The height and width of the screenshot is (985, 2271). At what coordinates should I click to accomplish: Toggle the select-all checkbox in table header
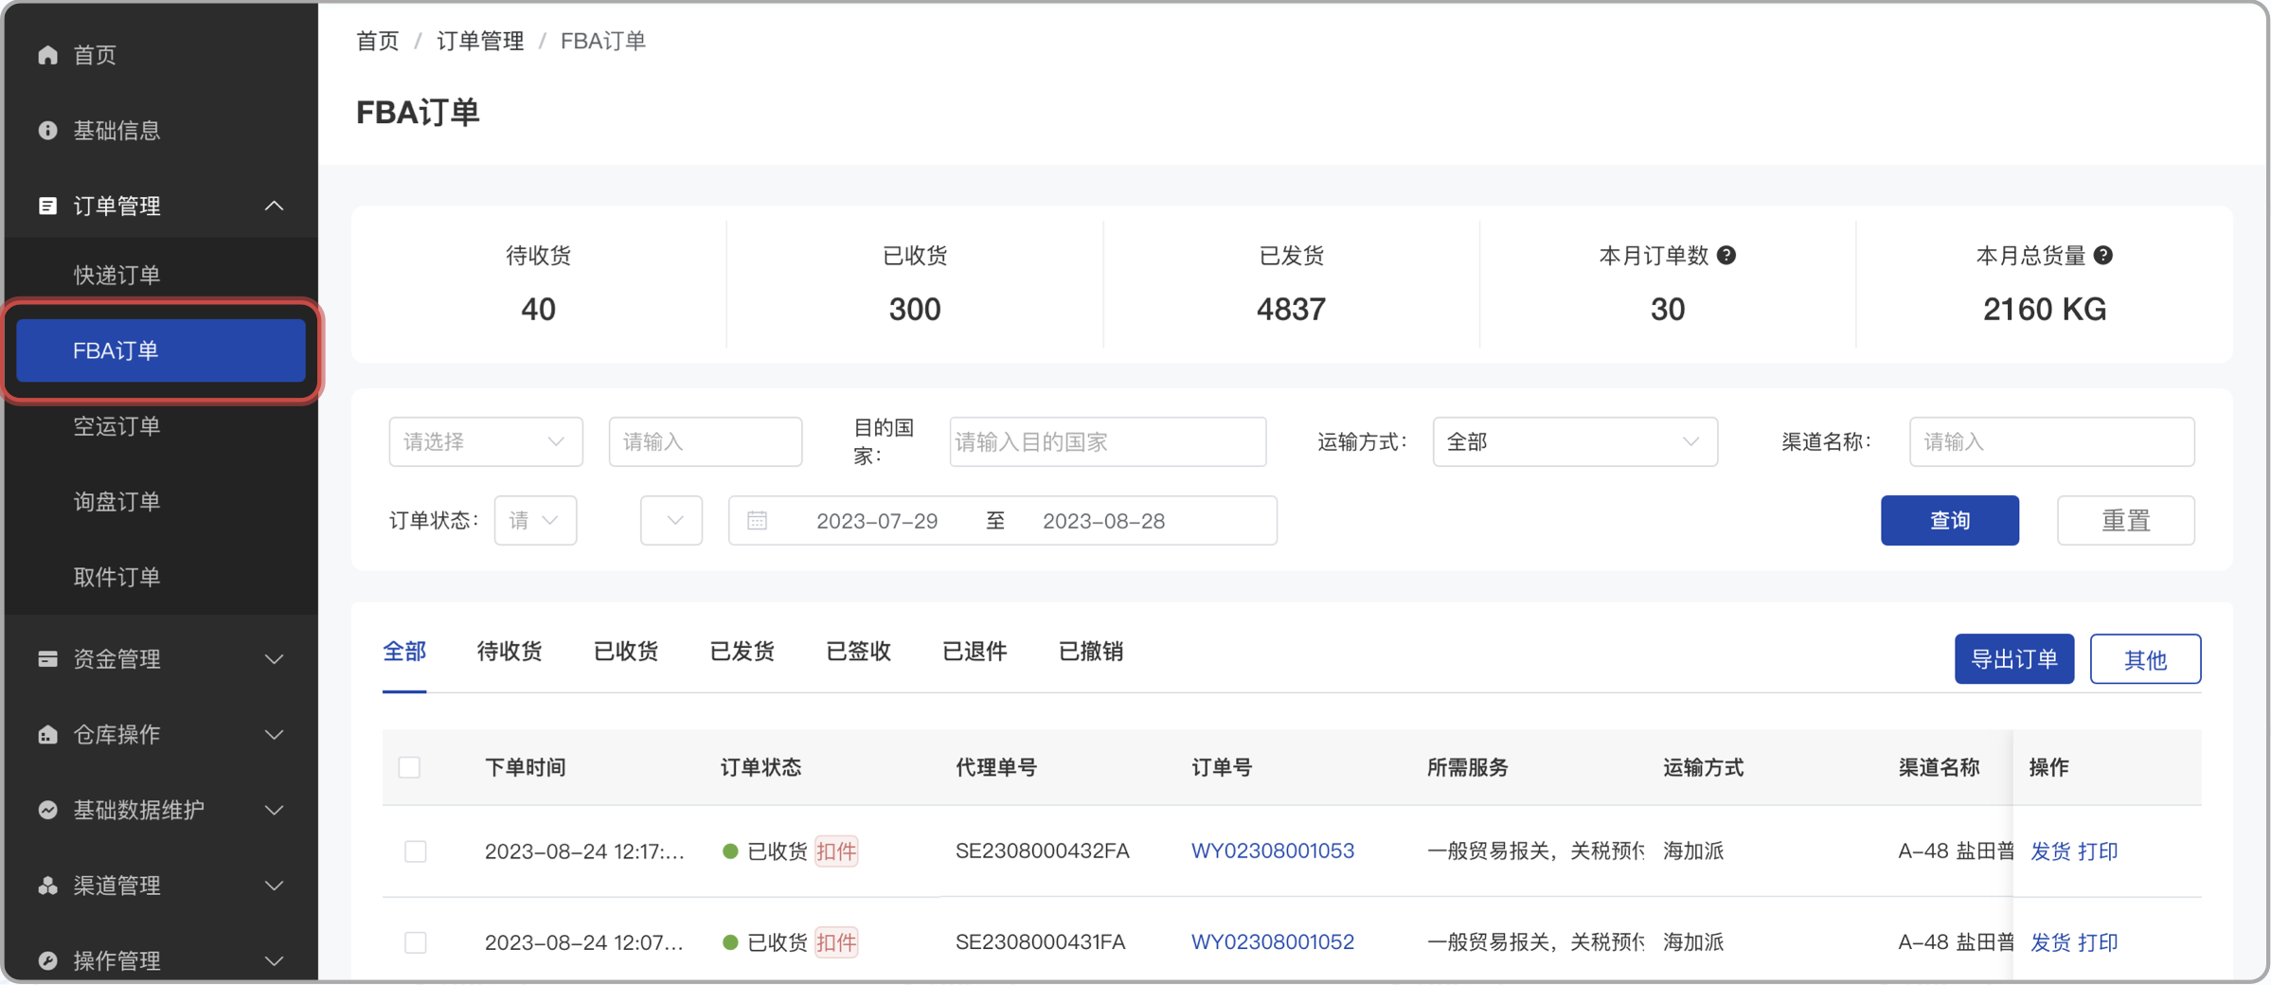tap(408, 767)
